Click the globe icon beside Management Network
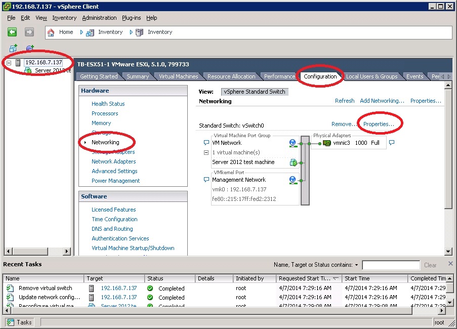This screenshot has height=329, width=457. pos(293,180)
